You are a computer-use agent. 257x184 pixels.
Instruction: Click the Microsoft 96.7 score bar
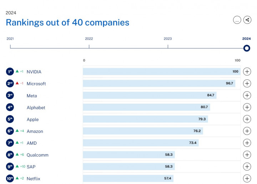159,84
